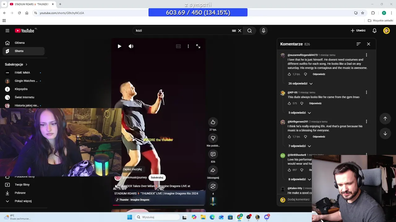396x222 pixels.
Task: Clear the search text with the X
Action: [239, 31]
